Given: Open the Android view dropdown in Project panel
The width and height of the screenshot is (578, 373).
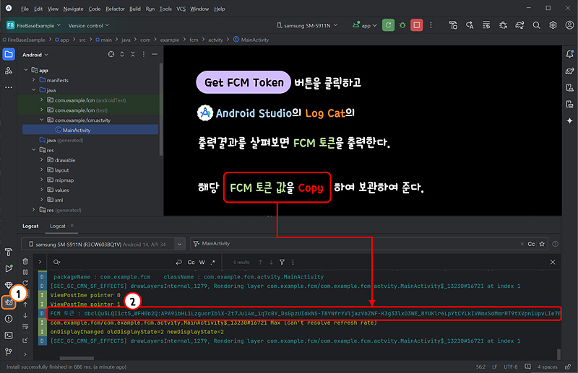Looking at the screenshot, I should pyautogui.click(x=35, y=55).
